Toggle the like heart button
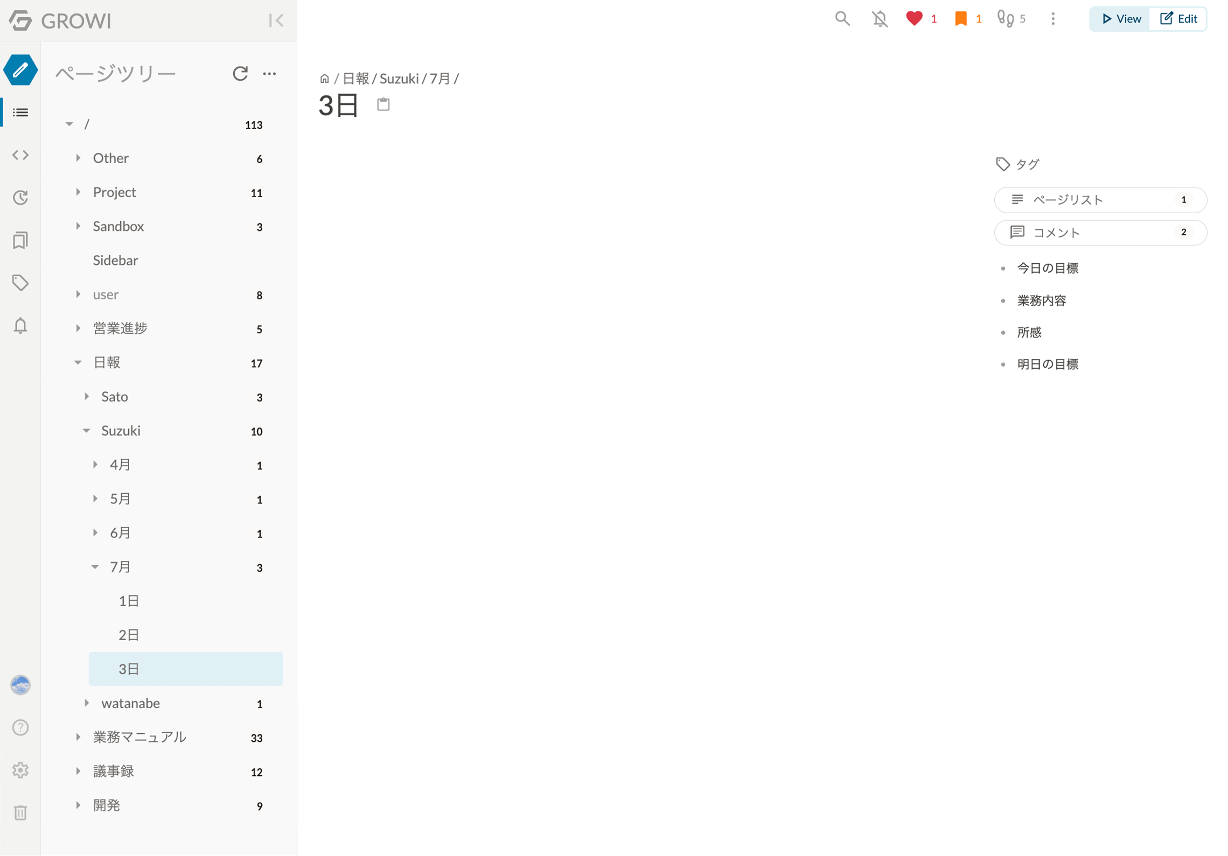Screen dimensions: 1228x856 pyautogui.click(x=914, y=19)
